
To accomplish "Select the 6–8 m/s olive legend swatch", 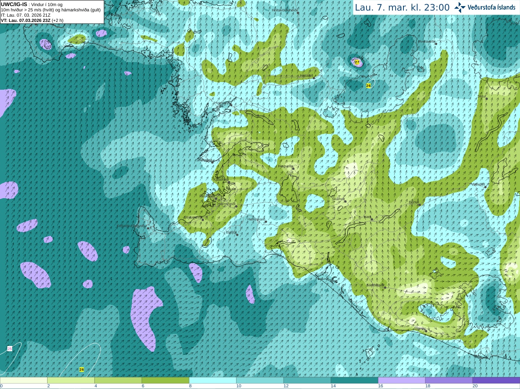I will point(165,380).
